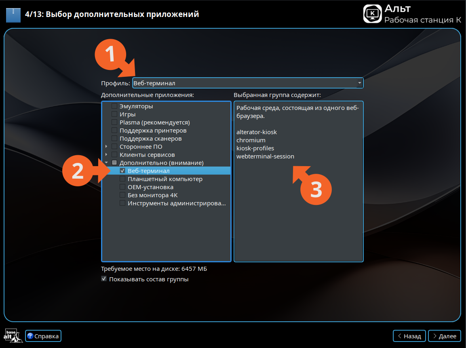Select the Планшетный компьютер tree item

click(x=165, y=179)
